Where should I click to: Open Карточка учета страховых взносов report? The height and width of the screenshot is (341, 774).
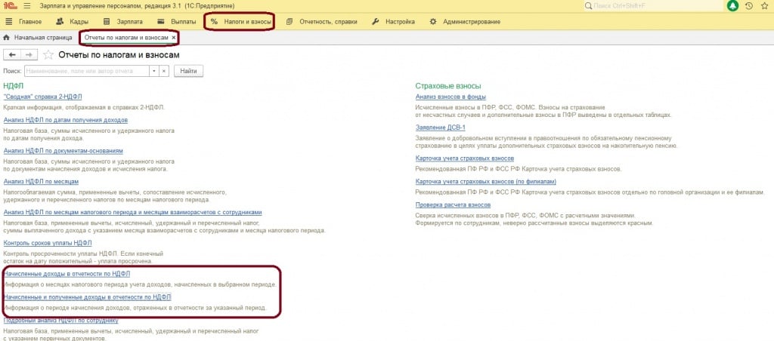tap(465, 158)
